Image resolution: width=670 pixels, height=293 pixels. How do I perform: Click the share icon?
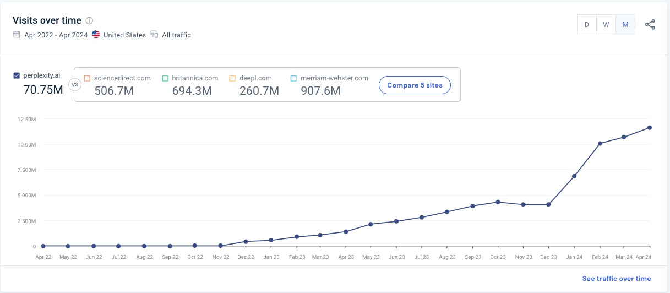coord(650,24)
